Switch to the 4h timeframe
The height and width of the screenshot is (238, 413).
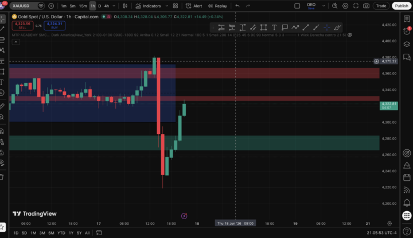[107, 6]
